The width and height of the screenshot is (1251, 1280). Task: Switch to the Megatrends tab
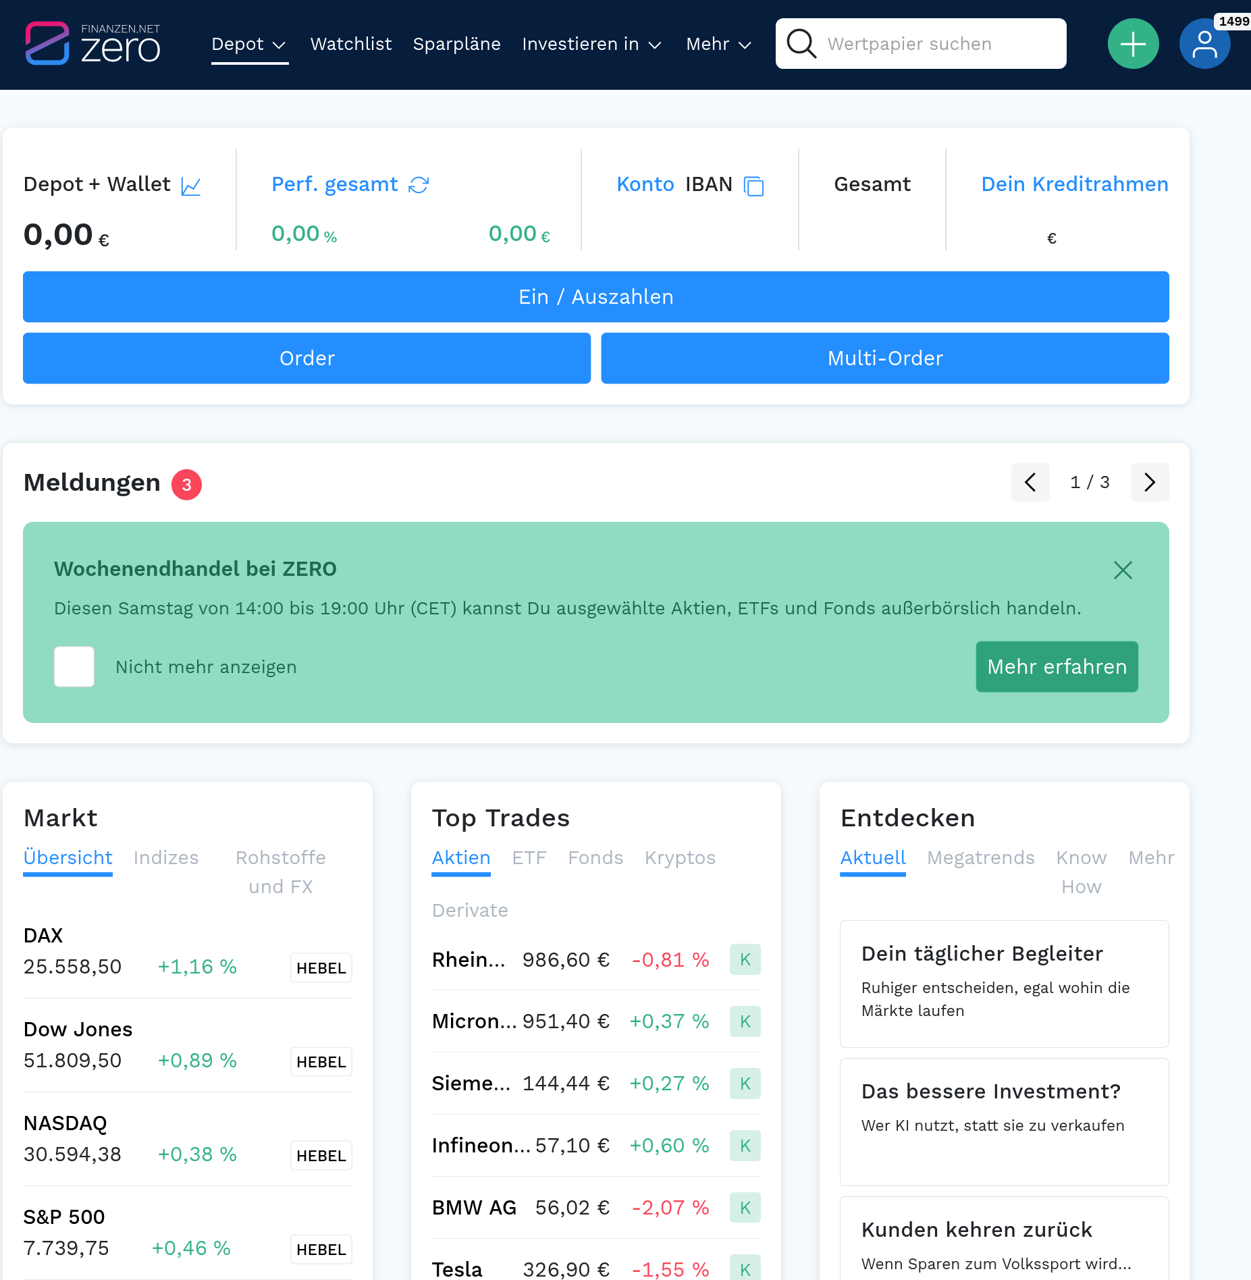981,857
